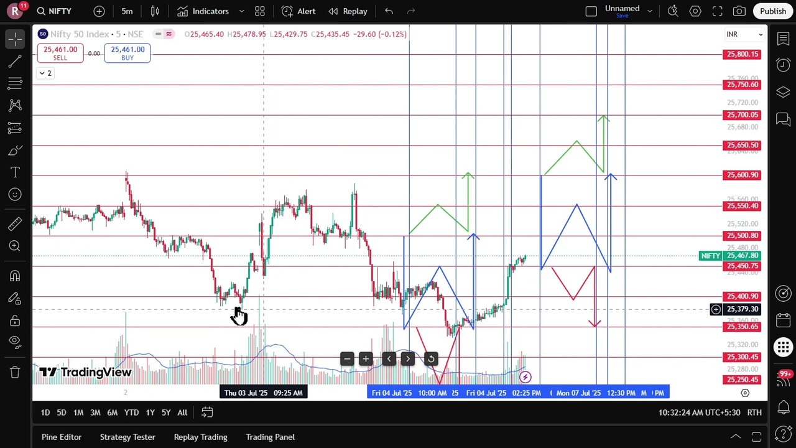Viewport: 796px width, 448px height.
Task: Select the ruler measure tool
Action: coord(15,223)
